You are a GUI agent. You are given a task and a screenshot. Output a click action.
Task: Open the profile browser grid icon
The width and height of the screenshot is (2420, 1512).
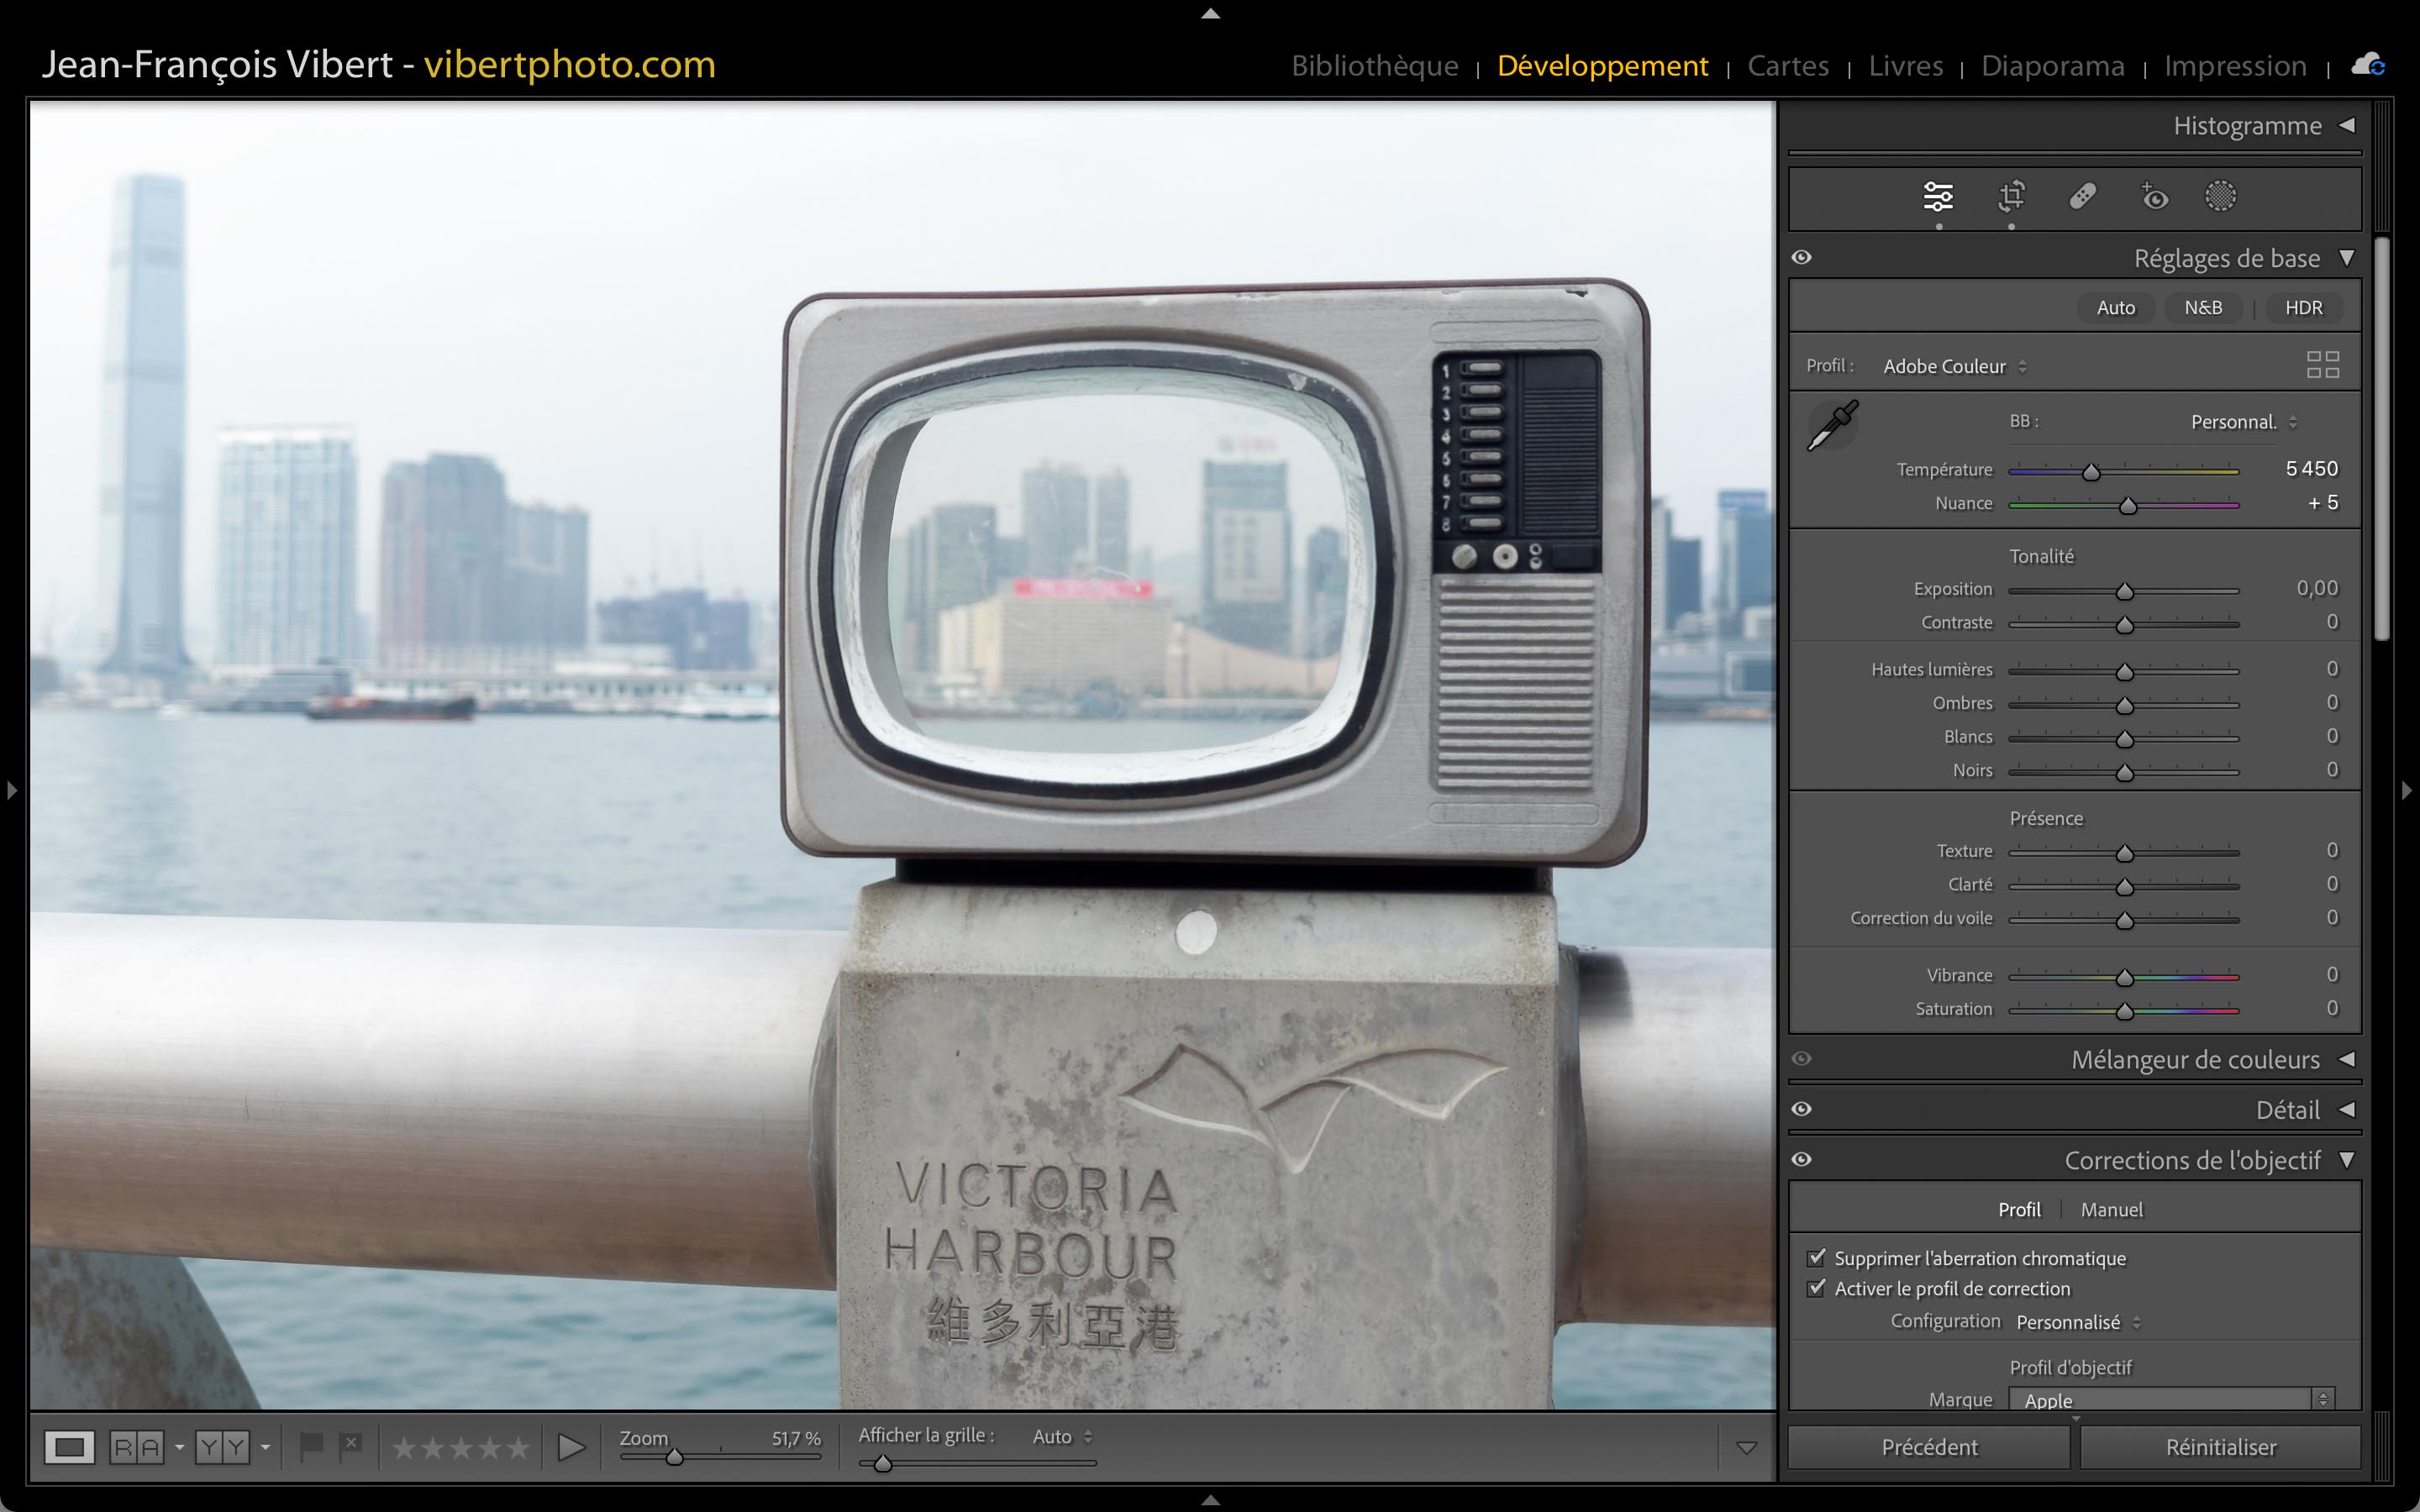pyautogui.click(x=2322, y=365)
